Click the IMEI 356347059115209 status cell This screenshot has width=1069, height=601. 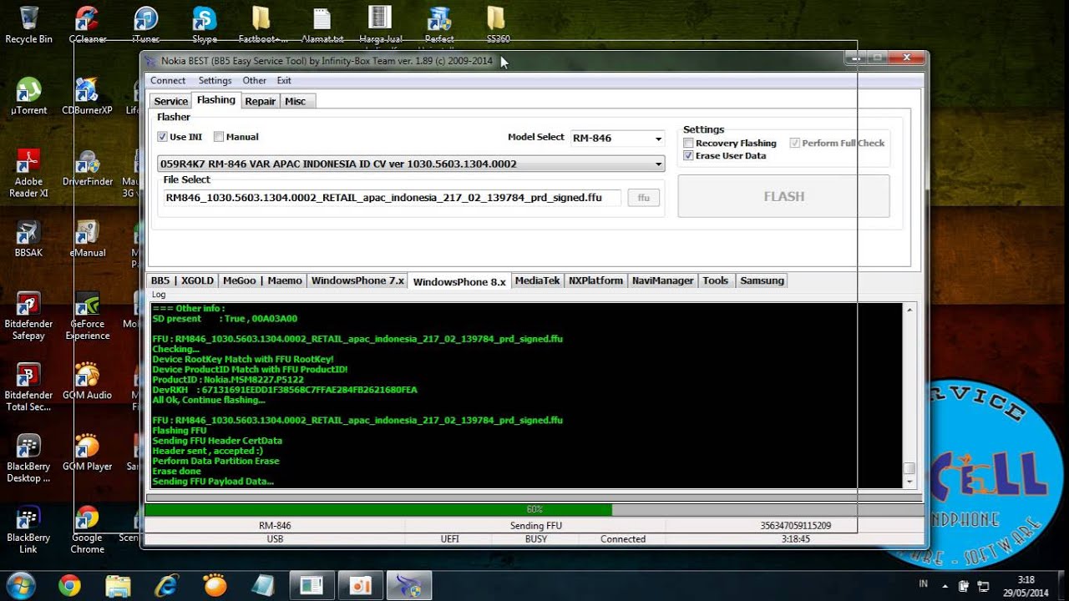(796, 526)
